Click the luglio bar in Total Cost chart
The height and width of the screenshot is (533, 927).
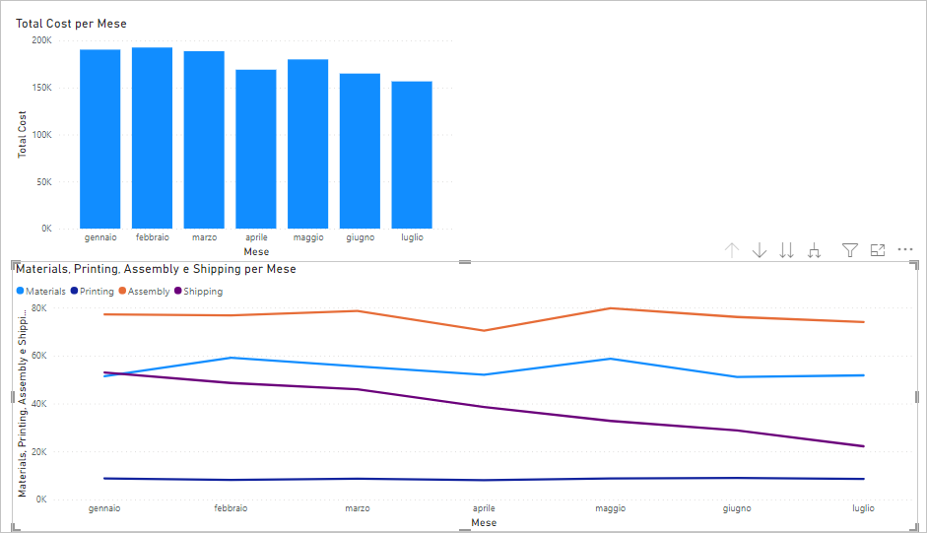[x=412, y=155]
